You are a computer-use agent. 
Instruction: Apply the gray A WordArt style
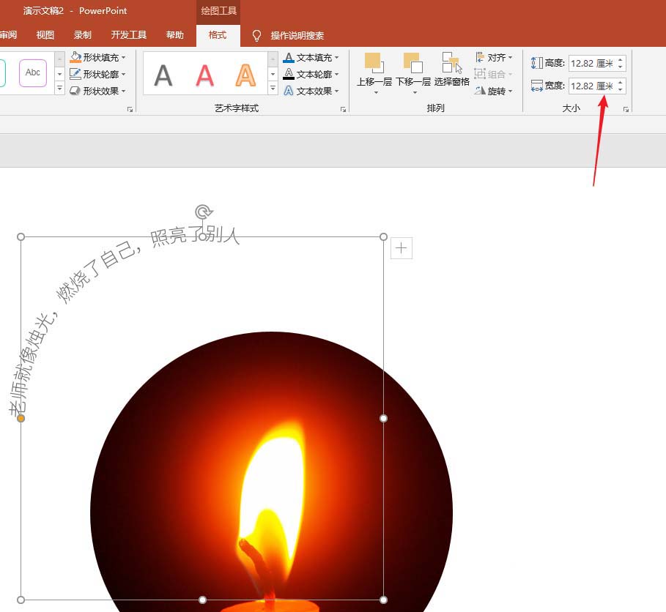pos(163,75)
